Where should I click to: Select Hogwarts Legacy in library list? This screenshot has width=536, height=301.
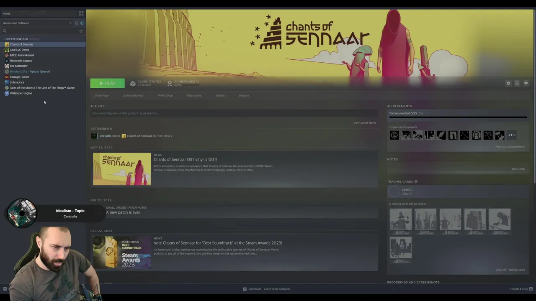click(x=43, y=61)
